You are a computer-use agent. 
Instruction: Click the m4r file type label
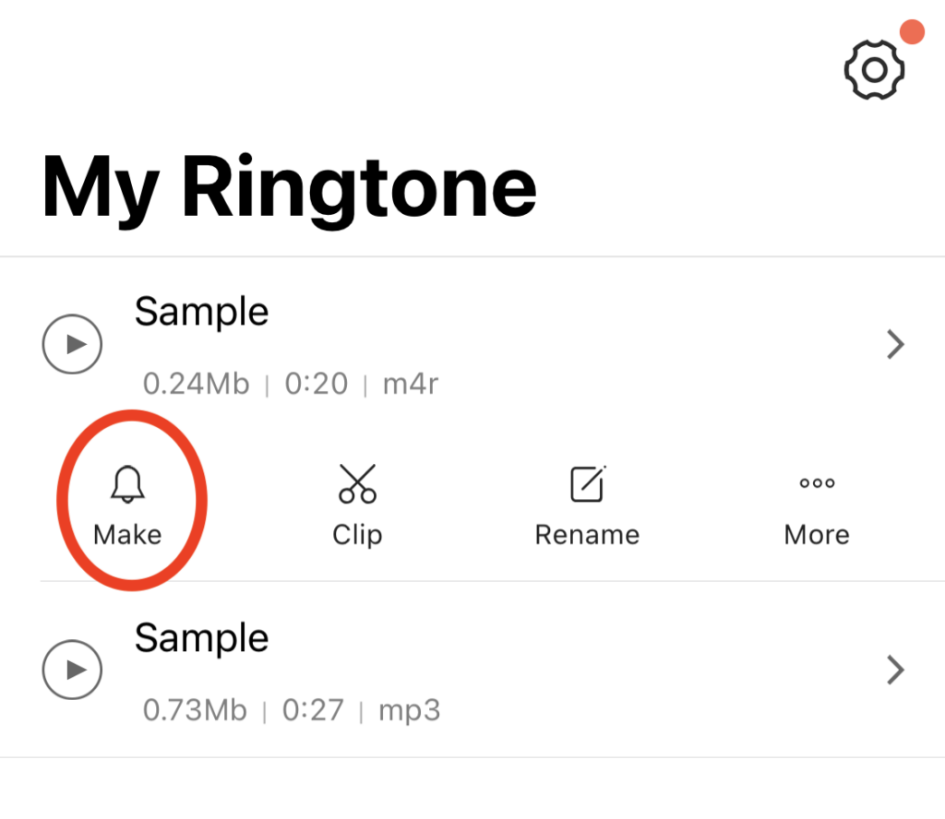coord(410,385)
